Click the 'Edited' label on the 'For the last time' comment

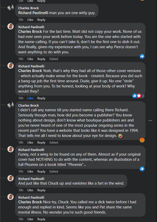pyautogui.click(x=54, y=59)
